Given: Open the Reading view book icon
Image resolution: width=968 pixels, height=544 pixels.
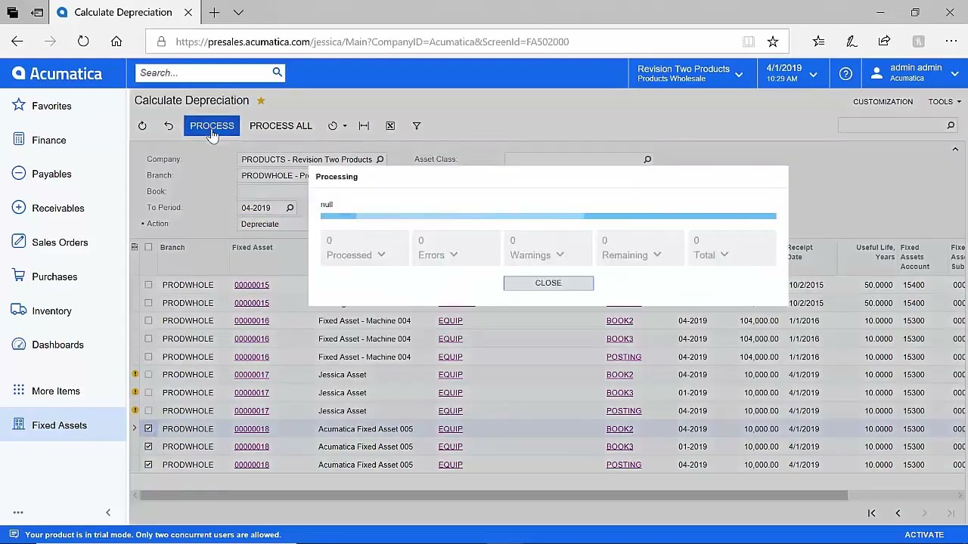Looking at the screenshot, I should click(x=748, y=42).
